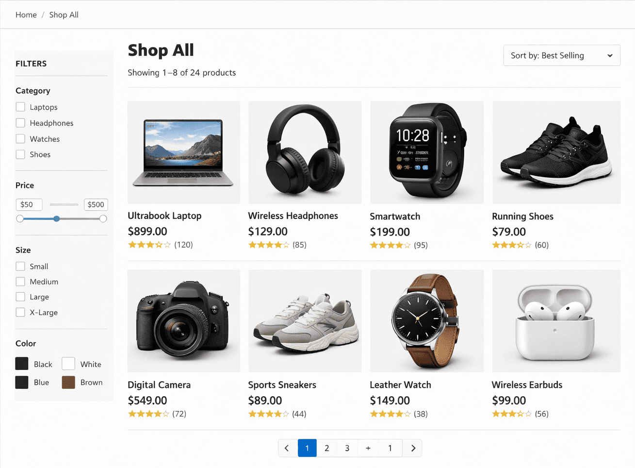Click the star rating for Running Shoes
635x468 pixels.
512,245
